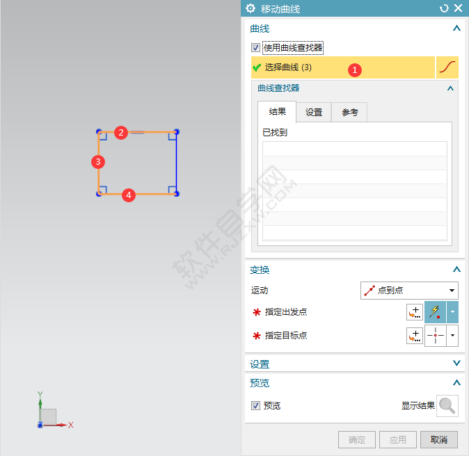Switch to the 结果 tab
469x456 pixels.
coord(277,112)
